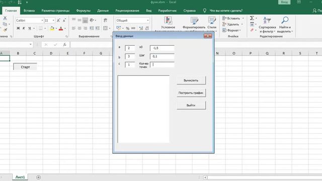Toggle underline formatting (Ч)
The width and height of the screenshot is (322, 181).
coord(30,28)
